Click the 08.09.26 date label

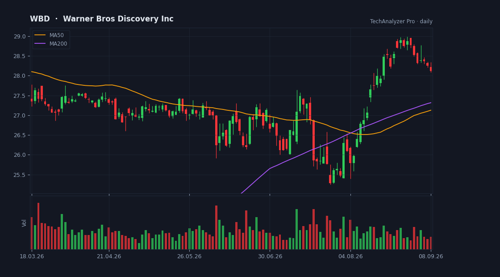pyautogui.click(x=431, y=256)
